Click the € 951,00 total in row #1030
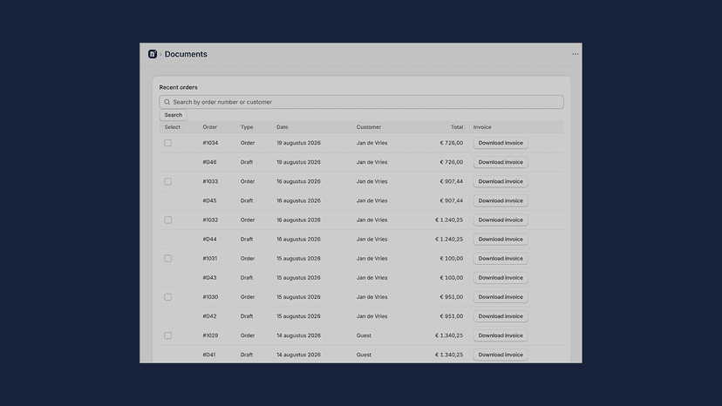The height and width of the screenshot is (406, 722). click(x=452, y=297)
